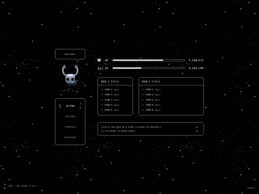This screenshot has height=194, width=259.
Task: Click the HP label text
Action: pos(106,60)
